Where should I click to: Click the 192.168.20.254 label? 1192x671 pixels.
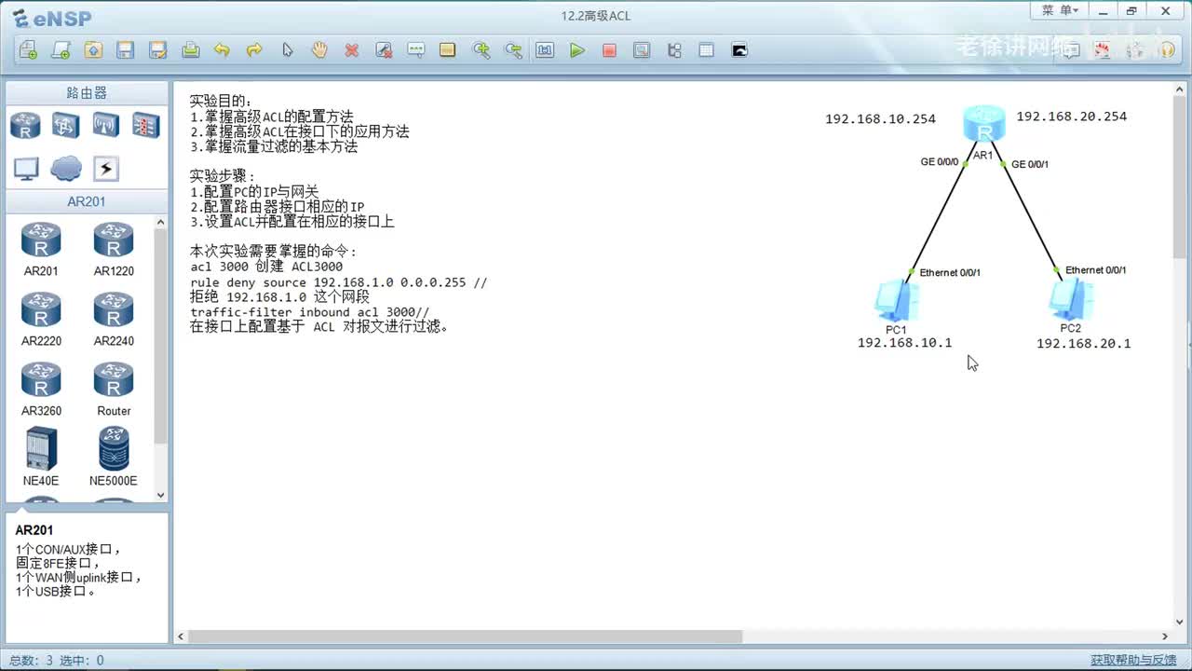coord(1071,116)
